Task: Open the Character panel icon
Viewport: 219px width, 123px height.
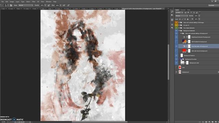Action: pyautogui.click(x=172, y=25)
